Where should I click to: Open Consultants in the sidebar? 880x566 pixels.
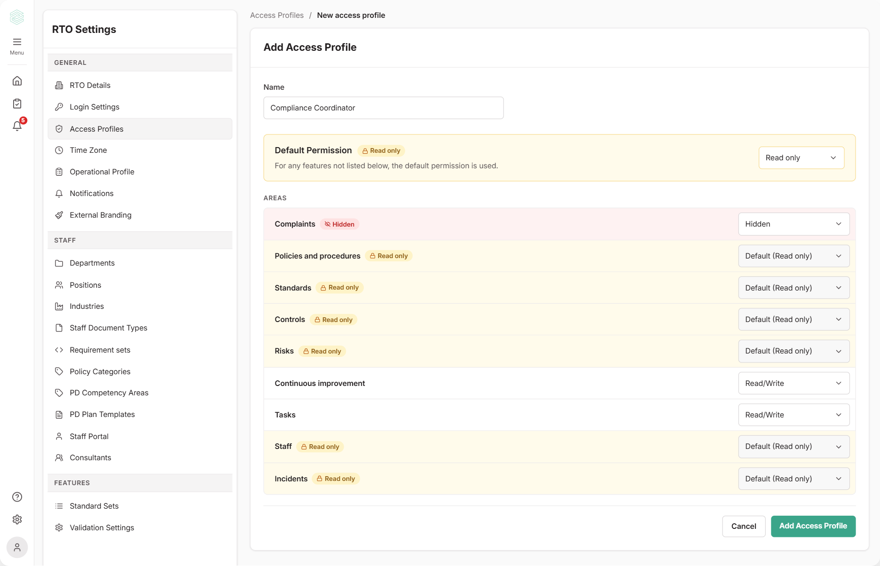point(140,457)
